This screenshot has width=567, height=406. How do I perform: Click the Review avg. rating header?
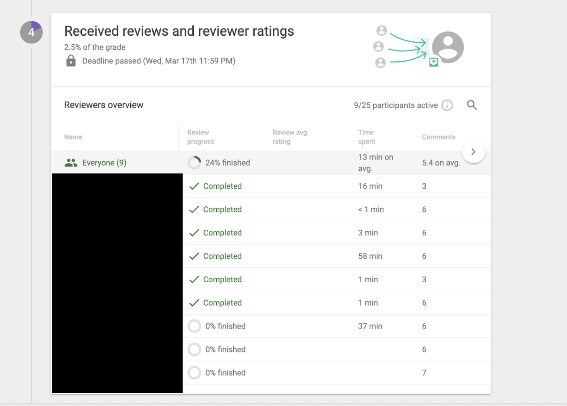click(290, 137)
